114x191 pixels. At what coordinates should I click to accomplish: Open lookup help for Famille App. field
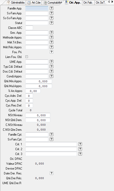(52, 8)
